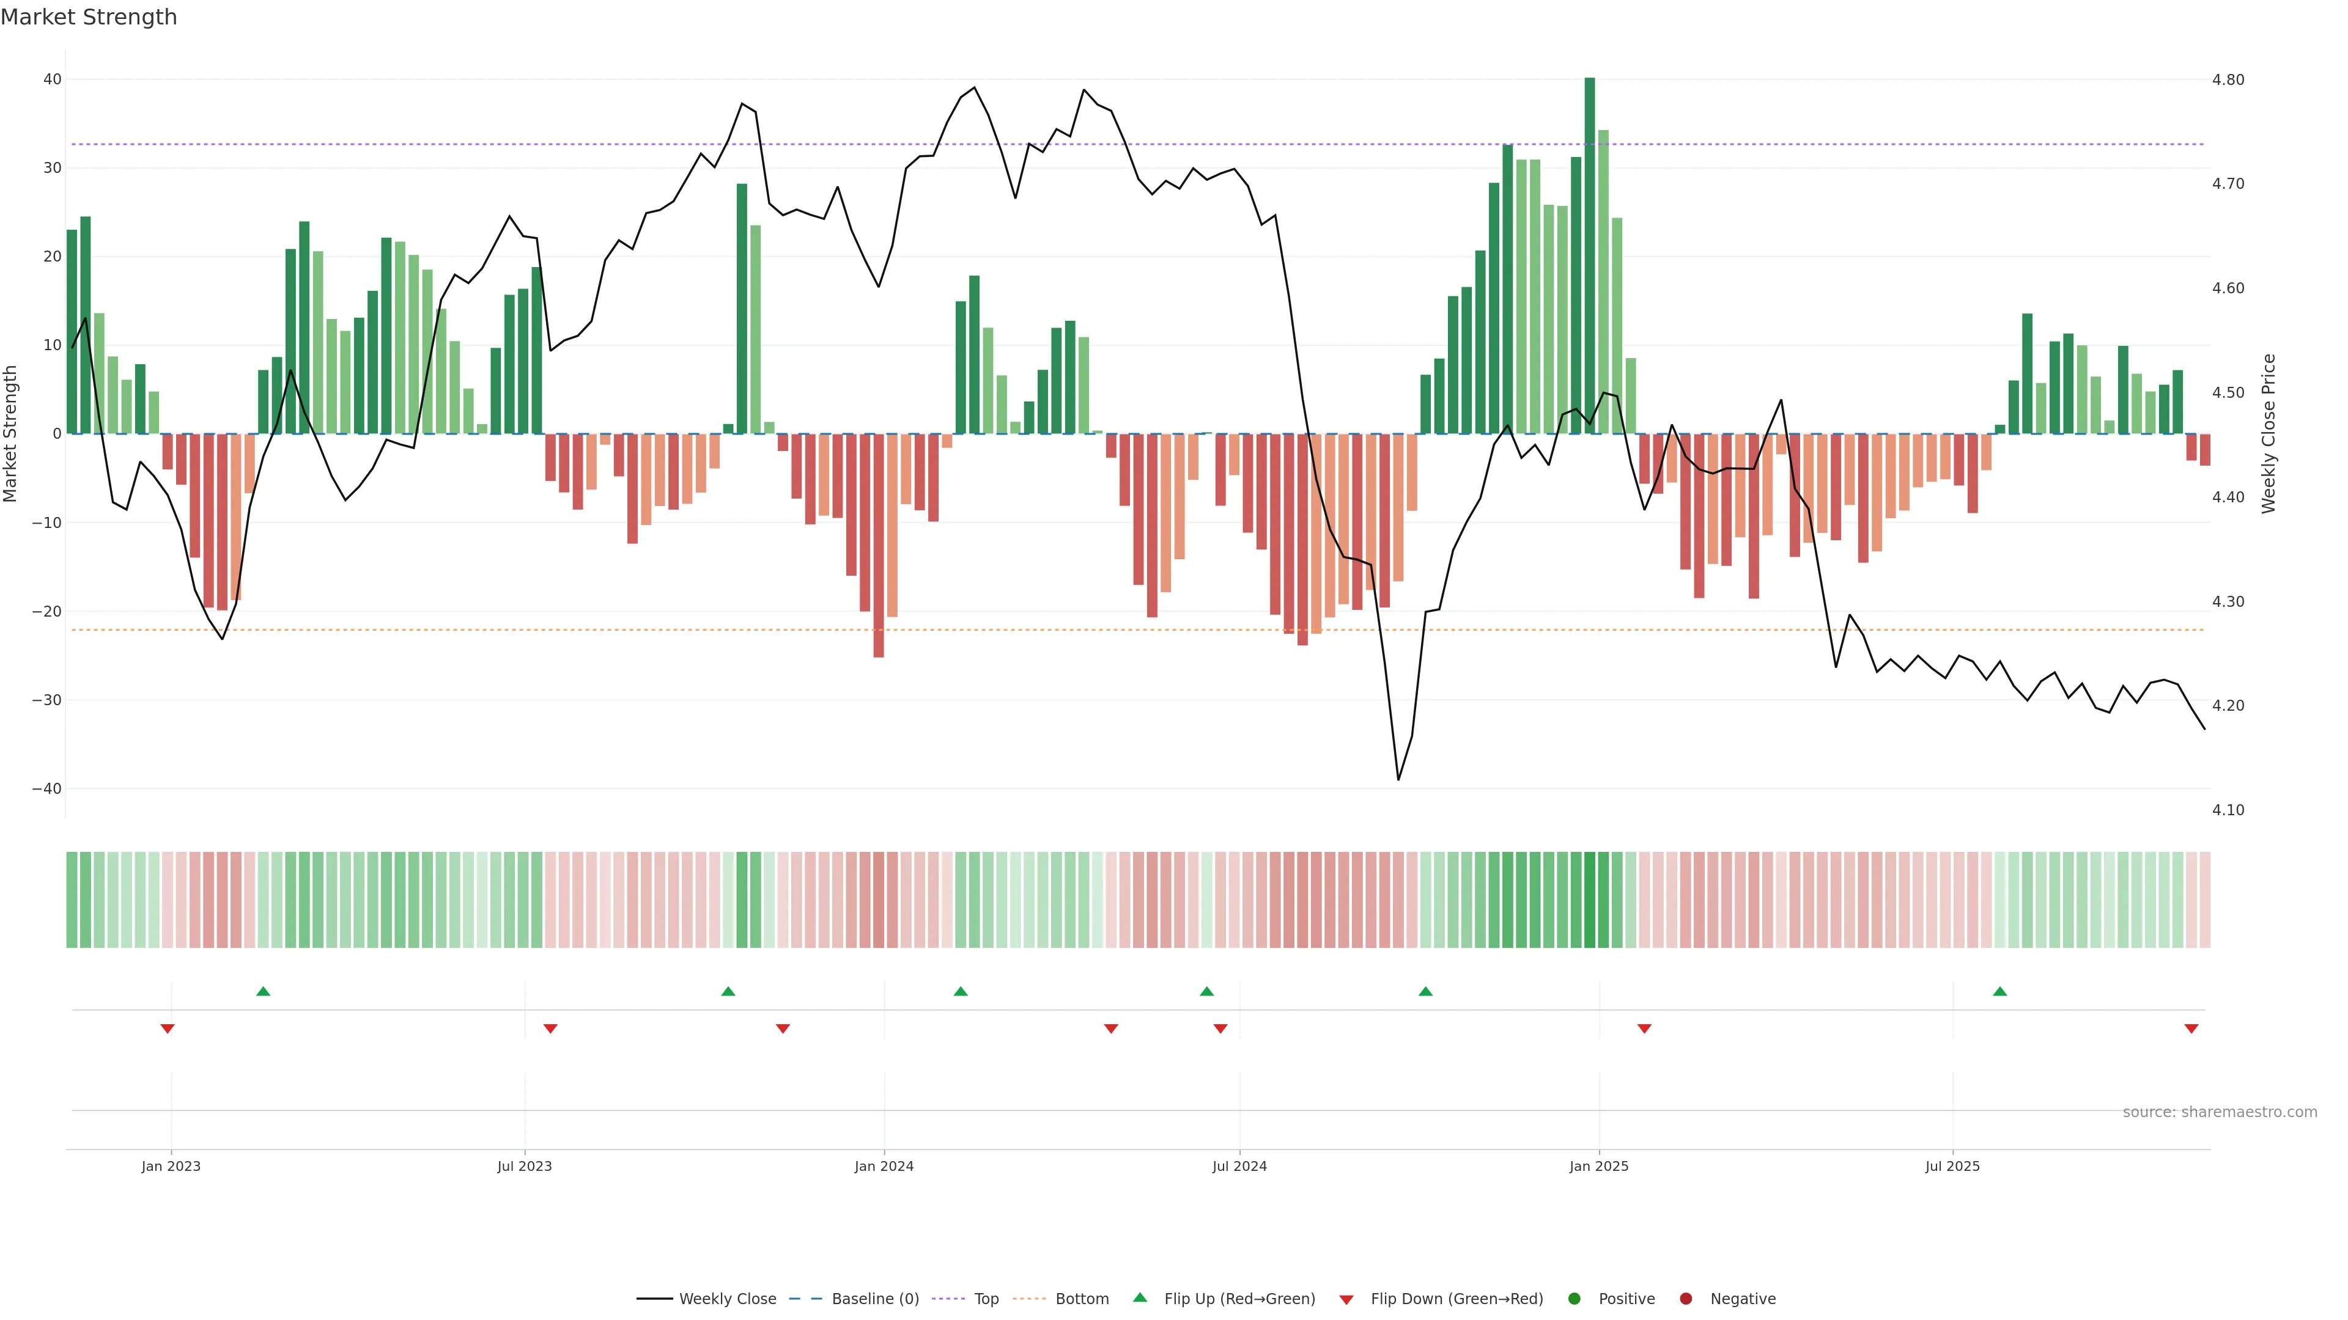This screenshot has width=2348, height=1320.
Task: Click Flip Down red triangle legend icon
Action: pos(1346,1300)
